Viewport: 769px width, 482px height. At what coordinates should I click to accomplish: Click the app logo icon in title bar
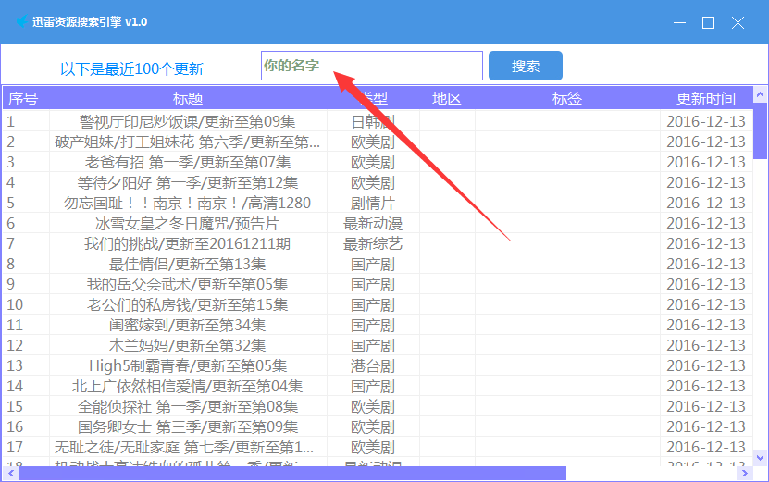tap(21, 21)
